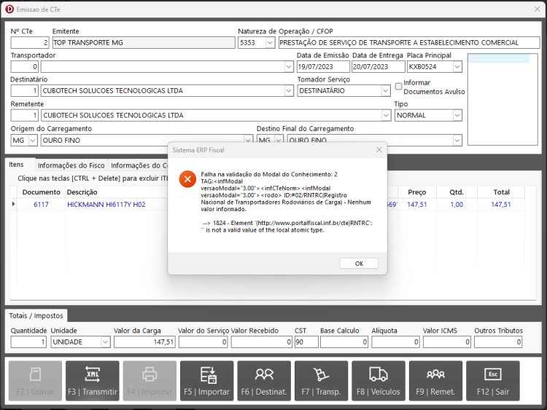
Task: Open F6 Destinat. recipients button
Action: tap(264, 381)
